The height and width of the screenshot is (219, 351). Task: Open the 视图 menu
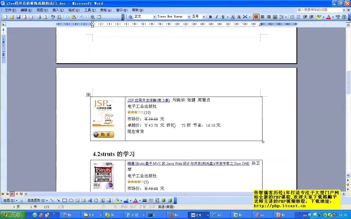42,10
